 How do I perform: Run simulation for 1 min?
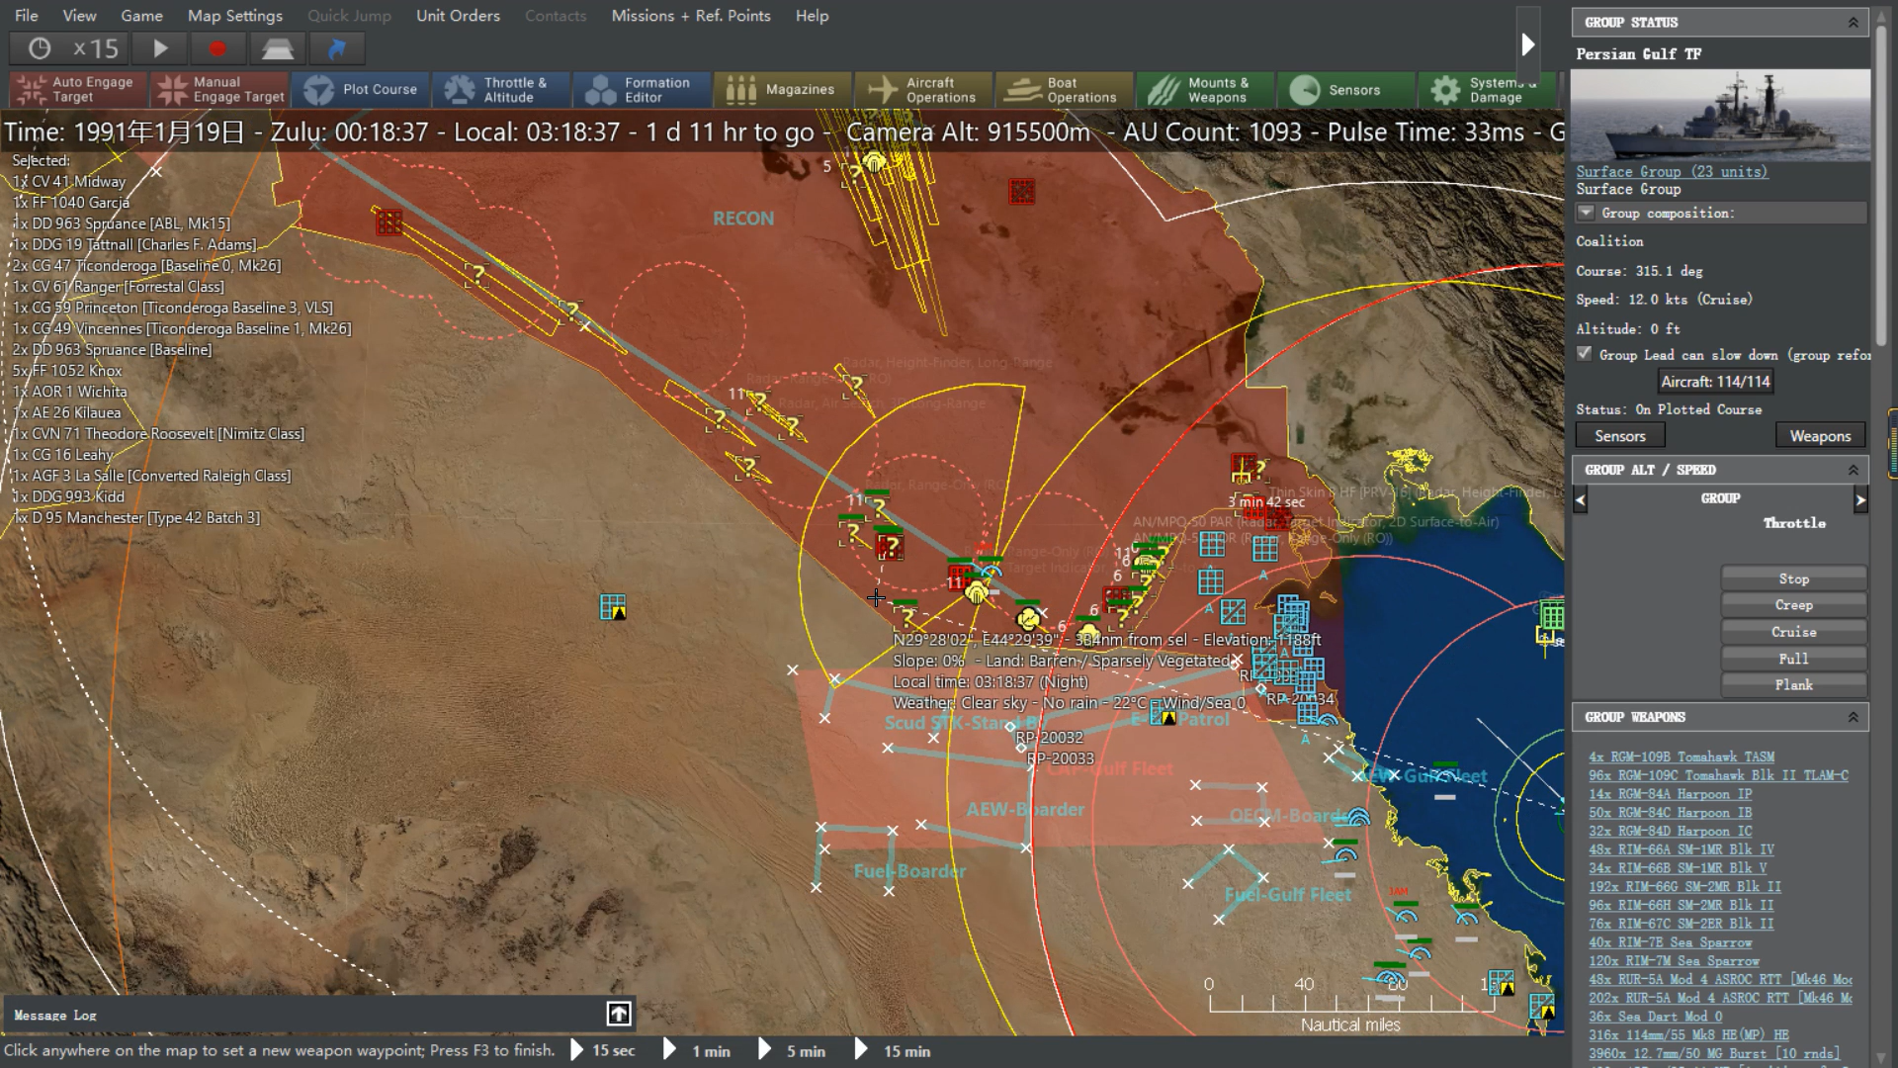698,1050
